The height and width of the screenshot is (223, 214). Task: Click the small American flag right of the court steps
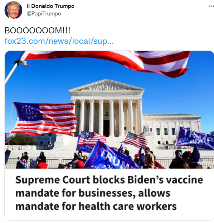pyautogui.click(x=136, y=140)
